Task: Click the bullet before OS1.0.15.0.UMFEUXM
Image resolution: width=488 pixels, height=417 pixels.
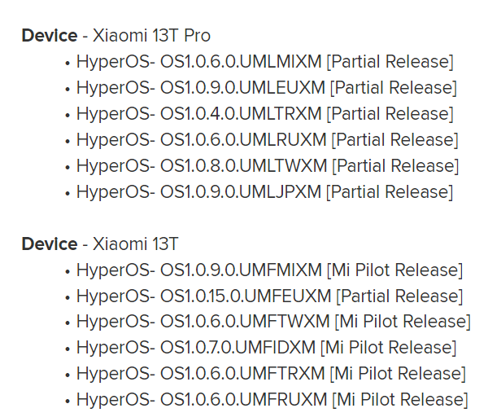Action: point(68,297)
